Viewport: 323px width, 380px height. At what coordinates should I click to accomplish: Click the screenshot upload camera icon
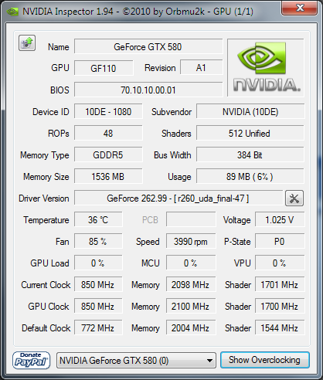(x=27, y=42)
